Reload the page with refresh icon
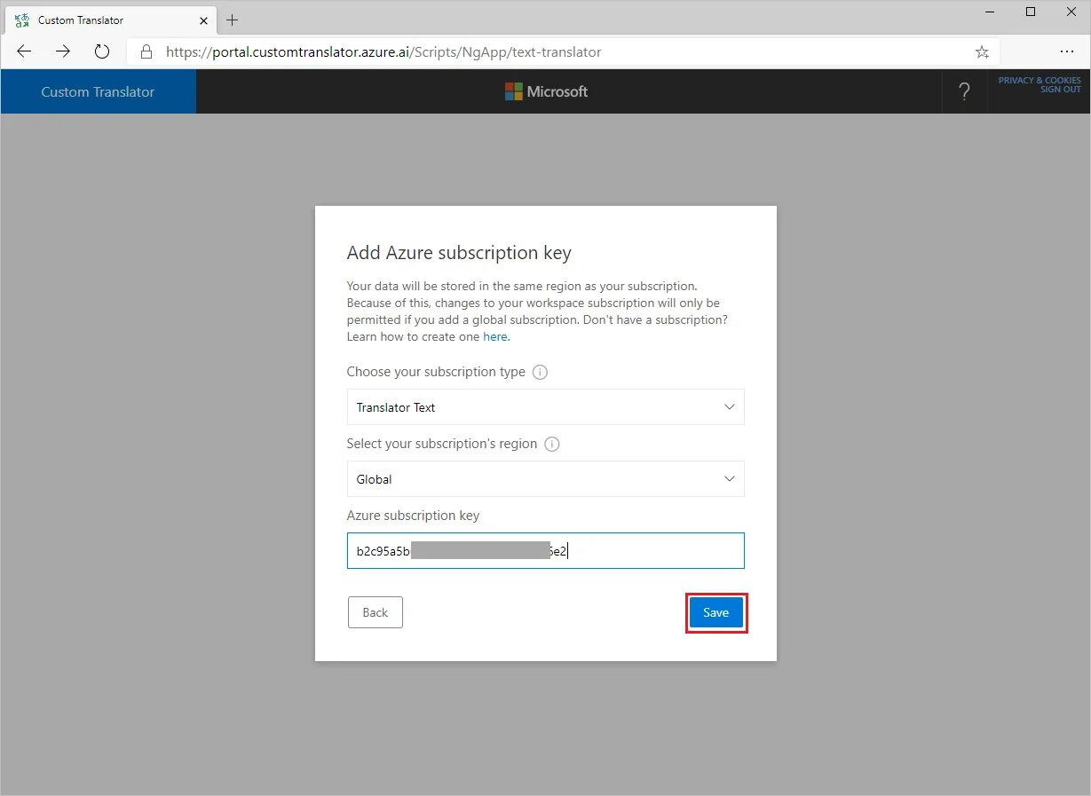The height and width of the screenshot is (796, 1091). click(x=102, y=51)
